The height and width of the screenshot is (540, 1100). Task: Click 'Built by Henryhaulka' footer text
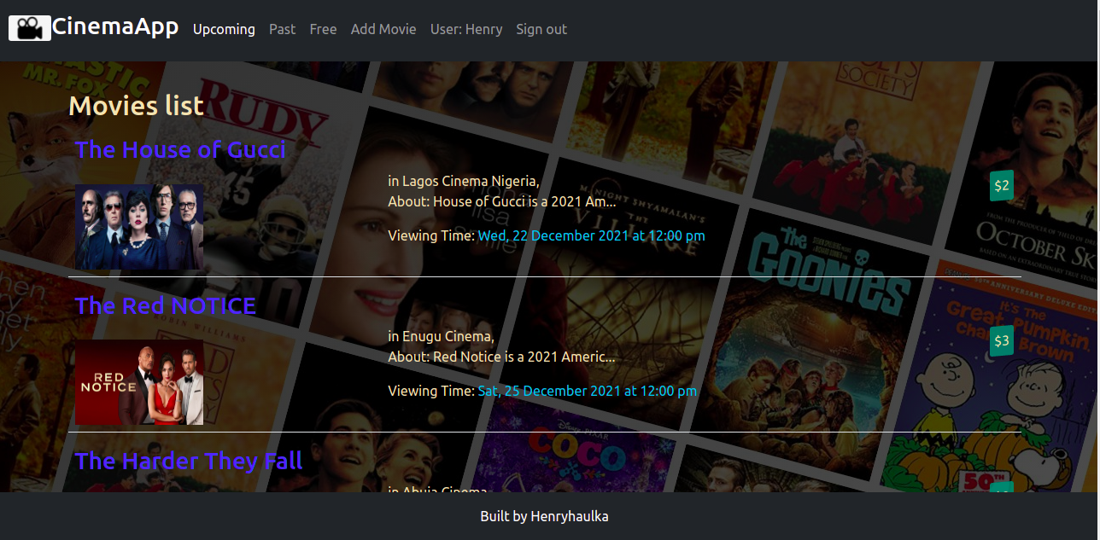[544, 516]
